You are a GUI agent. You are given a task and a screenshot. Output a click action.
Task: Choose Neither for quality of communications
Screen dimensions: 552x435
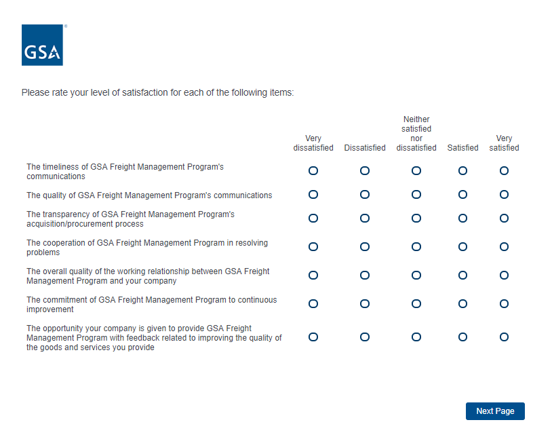(416, 195)
